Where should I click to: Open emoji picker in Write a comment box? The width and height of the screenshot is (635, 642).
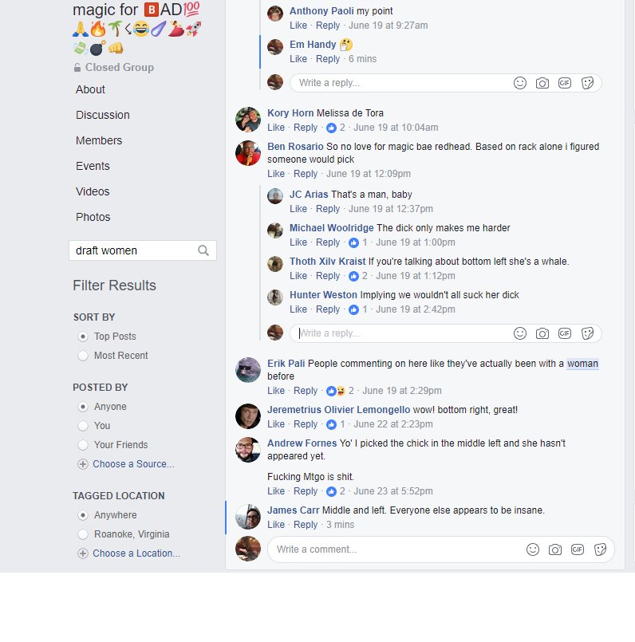[533, 549]
